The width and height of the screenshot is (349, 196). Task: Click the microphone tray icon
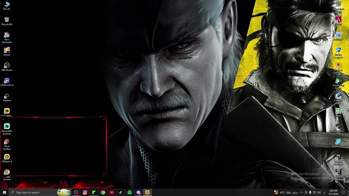[310, 192]
